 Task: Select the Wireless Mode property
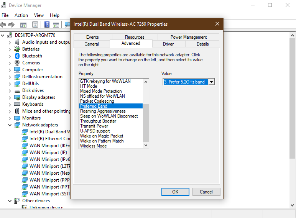pos(111,146)
